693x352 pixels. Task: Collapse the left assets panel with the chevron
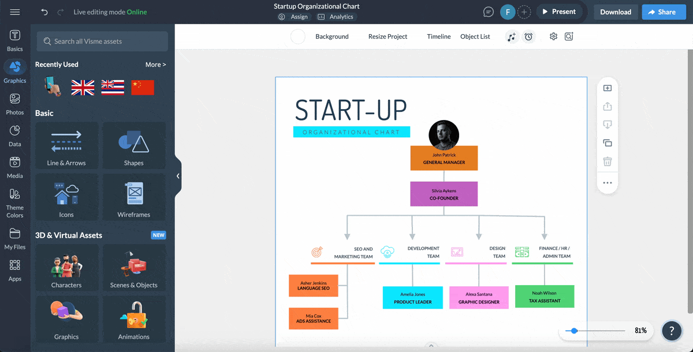pyautogui.click(x=178, y=176)
